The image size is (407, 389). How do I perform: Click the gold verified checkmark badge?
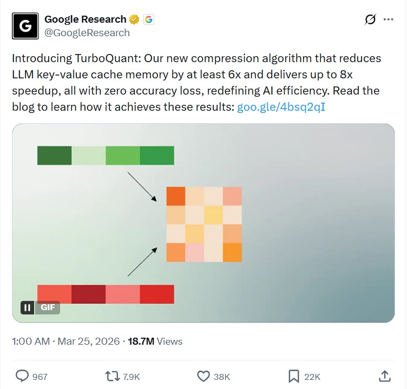pos(135,19)
